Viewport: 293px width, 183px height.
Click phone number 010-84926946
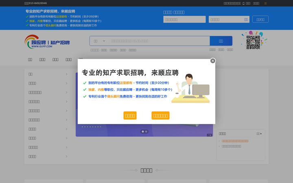pos(37,3)
